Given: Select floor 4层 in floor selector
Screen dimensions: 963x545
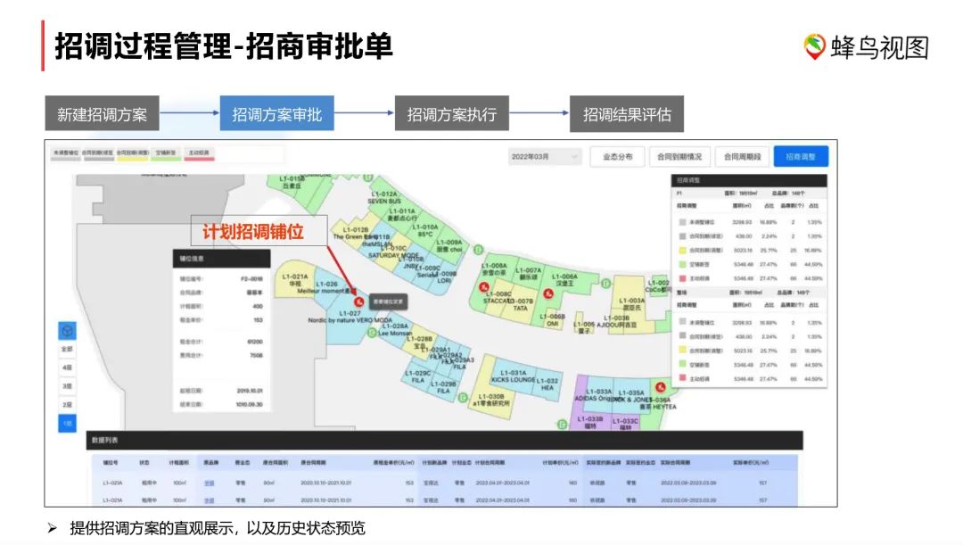Looking at the screenshot, I should coord(67,367).
